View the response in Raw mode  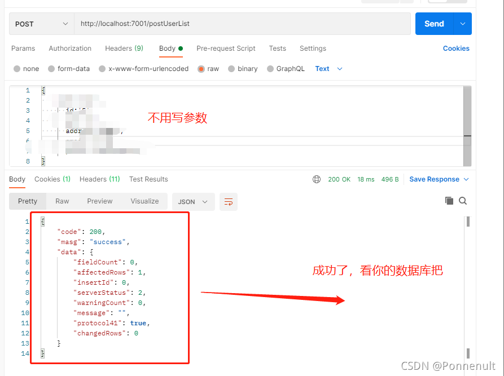[x=62, y=201]
